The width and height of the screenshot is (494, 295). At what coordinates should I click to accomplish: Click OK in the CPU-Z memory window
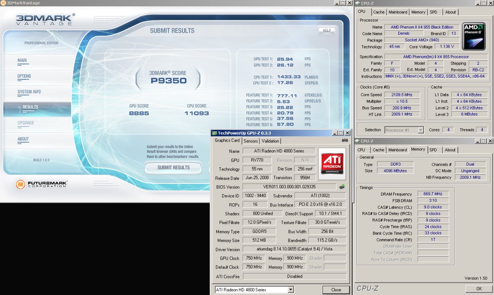479,289
